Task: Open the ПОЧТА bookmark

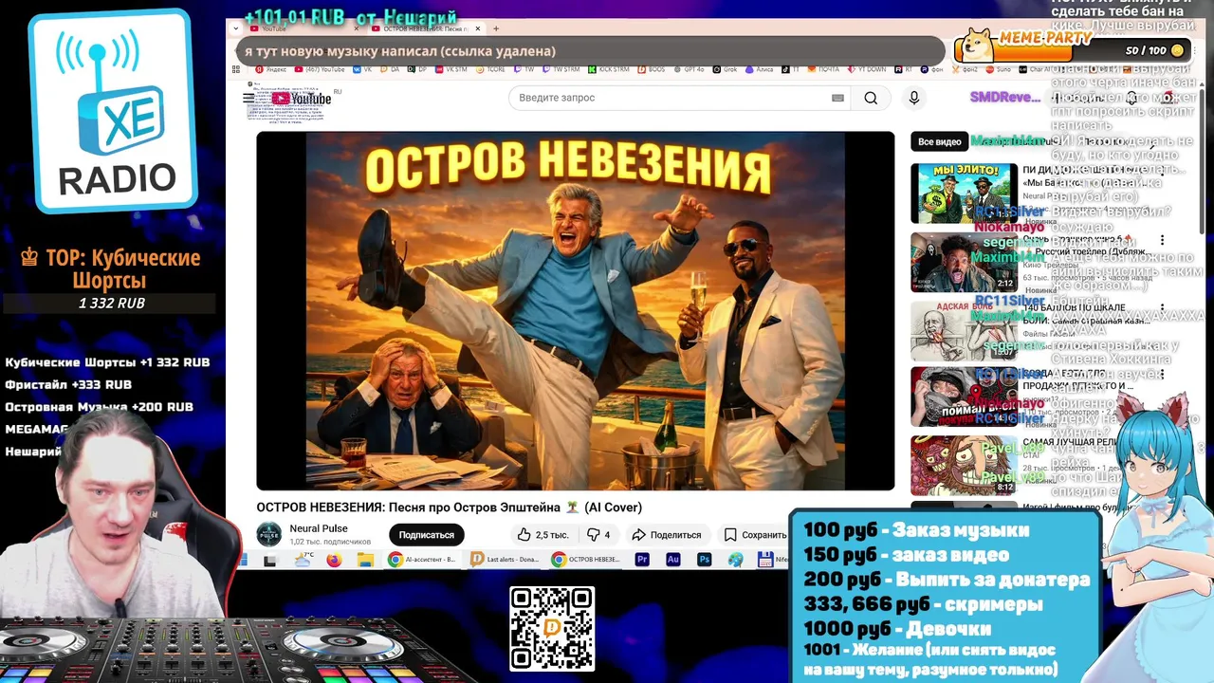Action: (823, 69)
